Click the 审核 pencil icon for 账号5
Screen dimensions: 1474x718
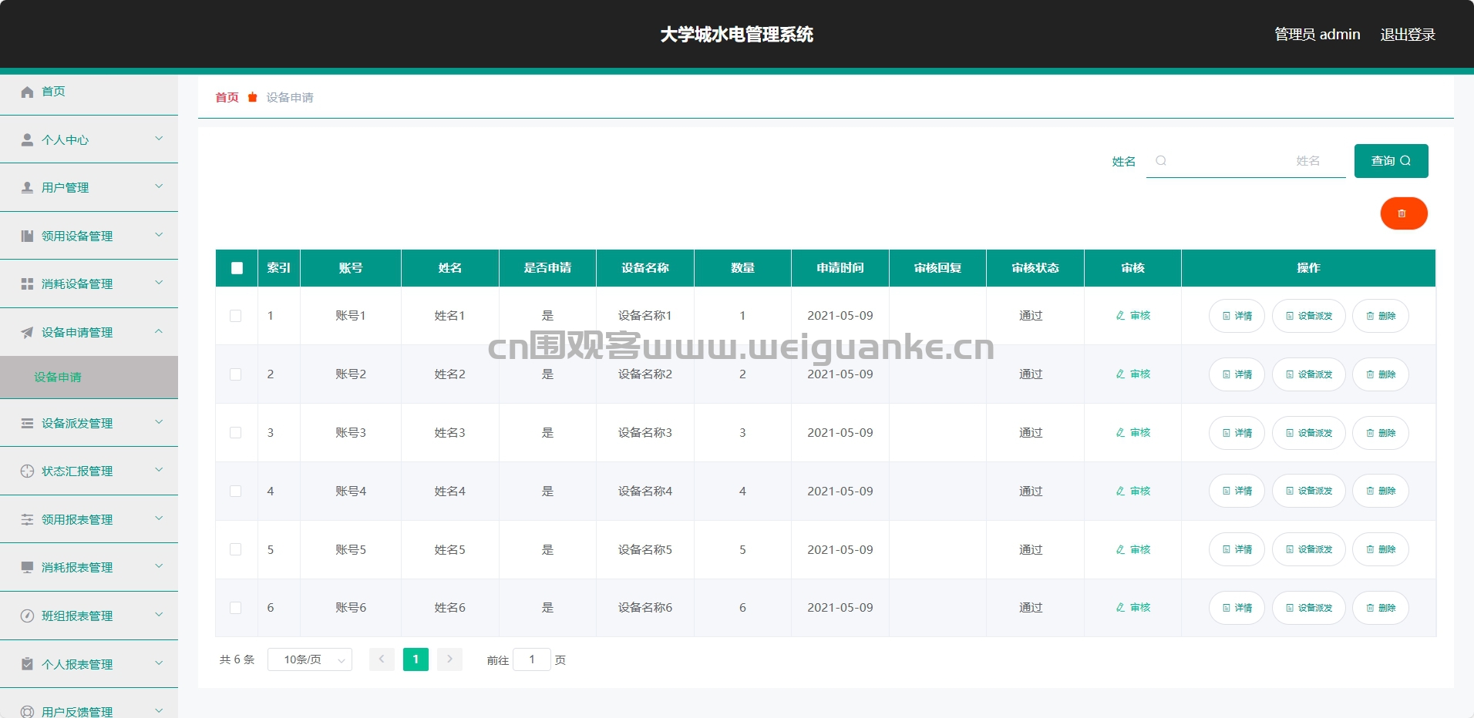[x=1120, y=550]
